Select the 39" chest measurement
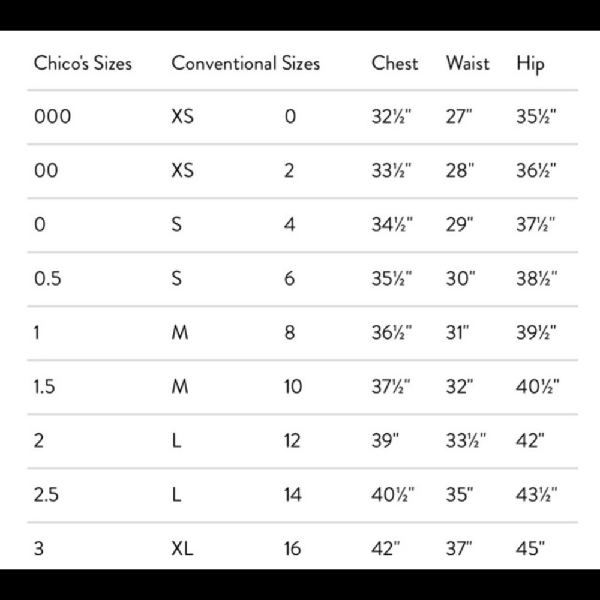Screen dimensions: 600x600 [x=385, y=440]
